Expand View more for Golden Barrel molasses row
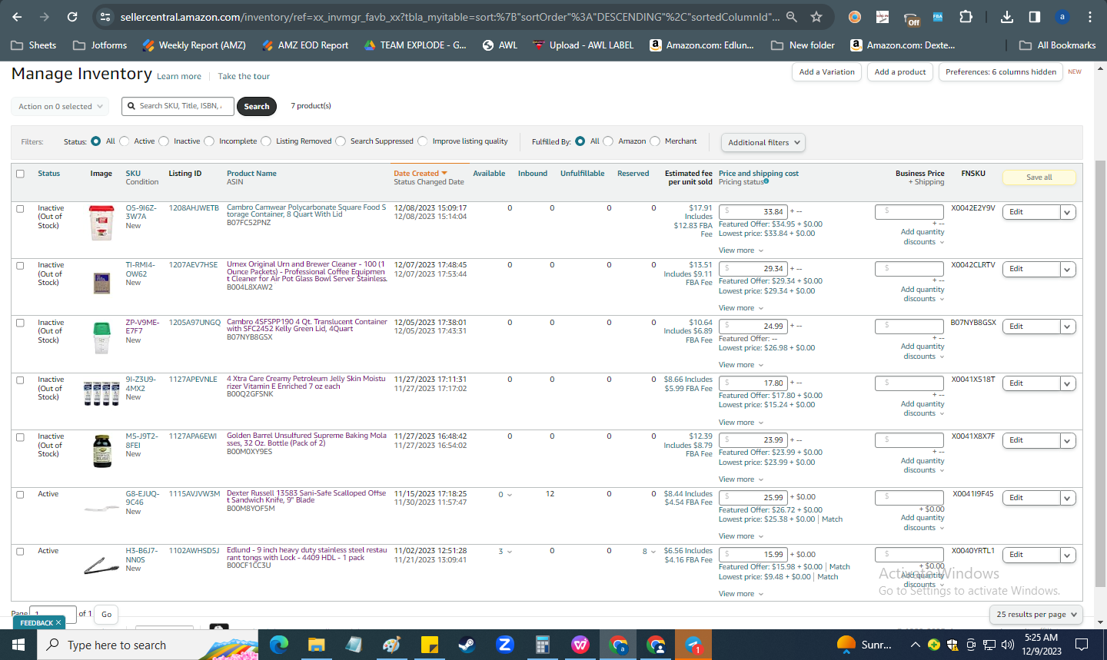Image resolution: width=1107 pixels, height=660 pixels. 741,479
